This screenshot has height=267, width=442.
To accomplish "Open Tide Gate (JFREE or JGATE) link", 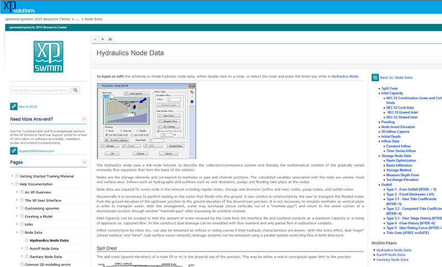I will [x=408, y=233].
